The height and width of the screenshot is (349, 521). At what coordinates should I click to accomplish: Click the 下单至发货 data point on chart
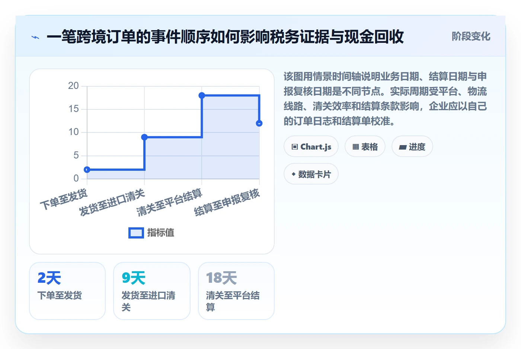pyautogui.click(x=87, y=170)
